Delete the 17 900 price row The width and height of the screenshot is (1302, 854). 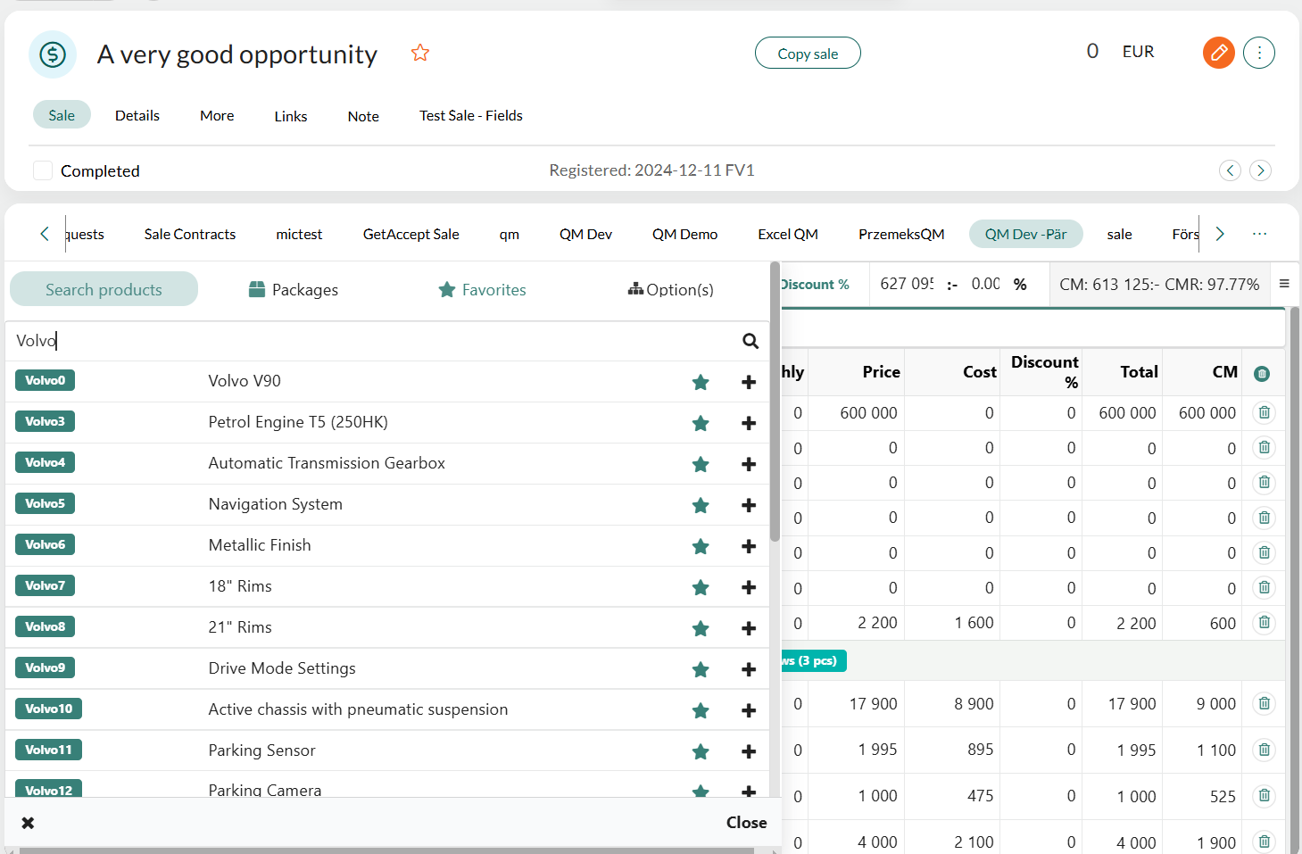pos(1265,703)
